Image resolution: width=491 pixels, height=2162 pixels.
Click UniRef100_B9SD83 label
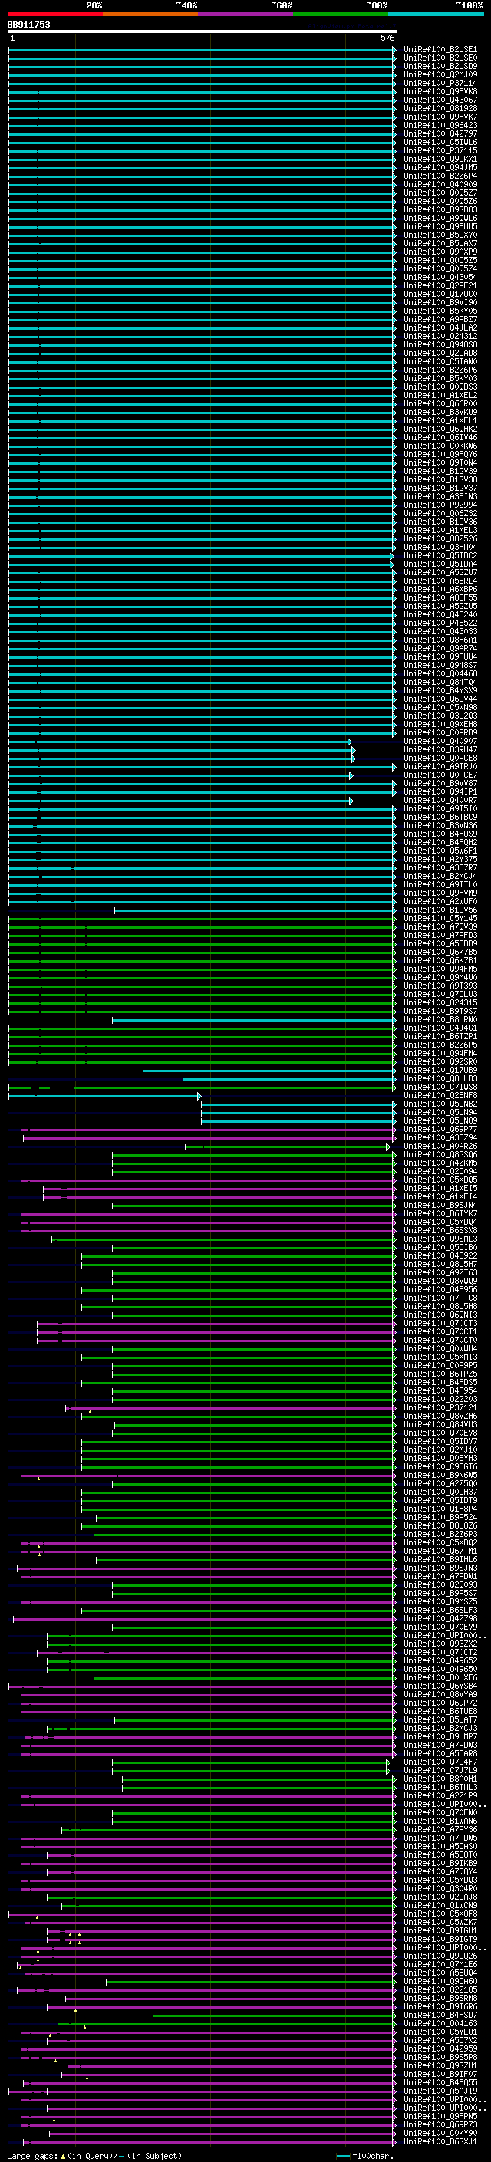[440, 210]
